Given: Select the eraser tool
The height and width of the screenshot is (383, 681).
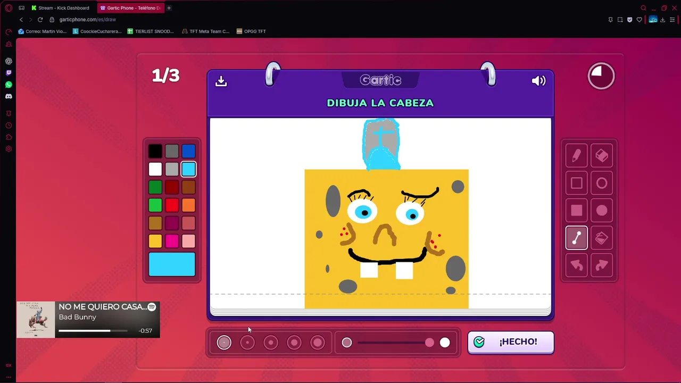Looking at the screenshot, I should coord(602,155).
